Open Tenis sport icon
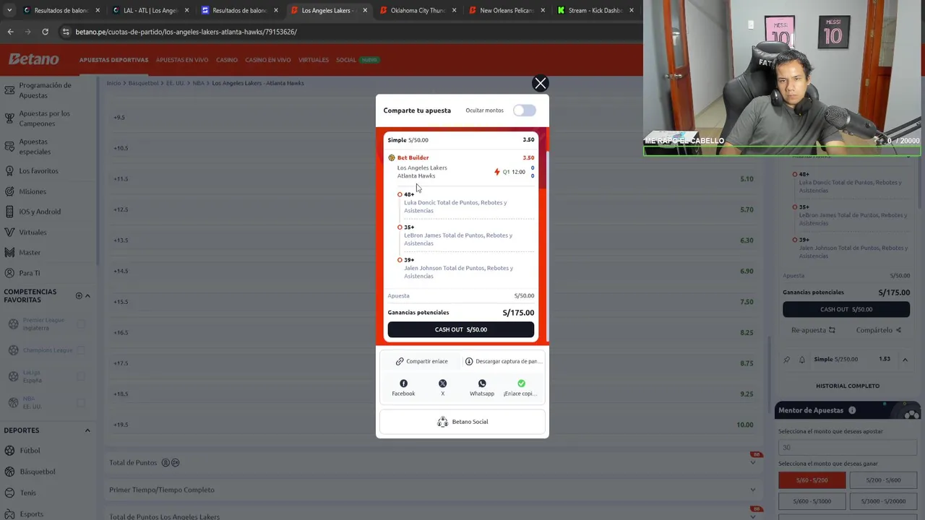 (x=9, y=493)
